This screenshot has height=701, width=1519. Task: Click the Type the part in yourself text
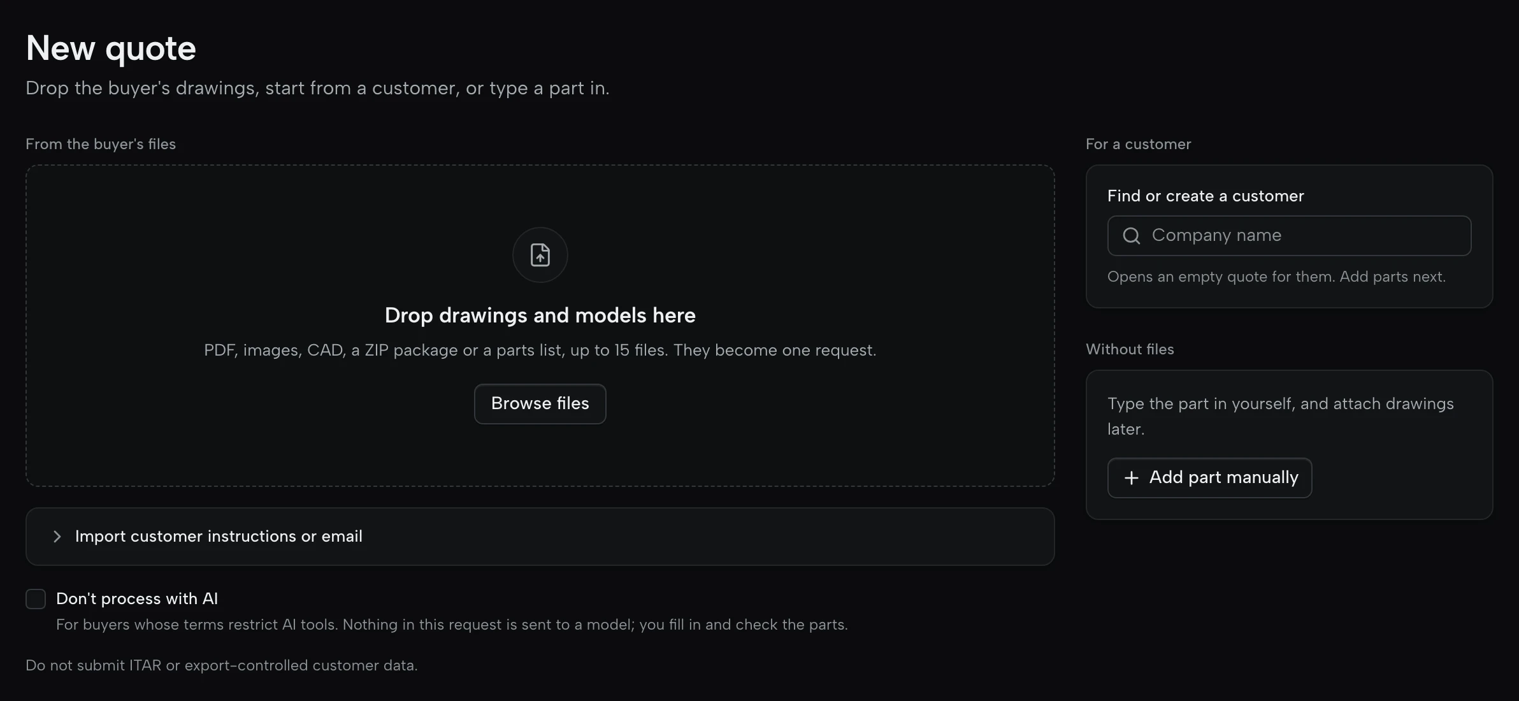[x=1281, y=416]
